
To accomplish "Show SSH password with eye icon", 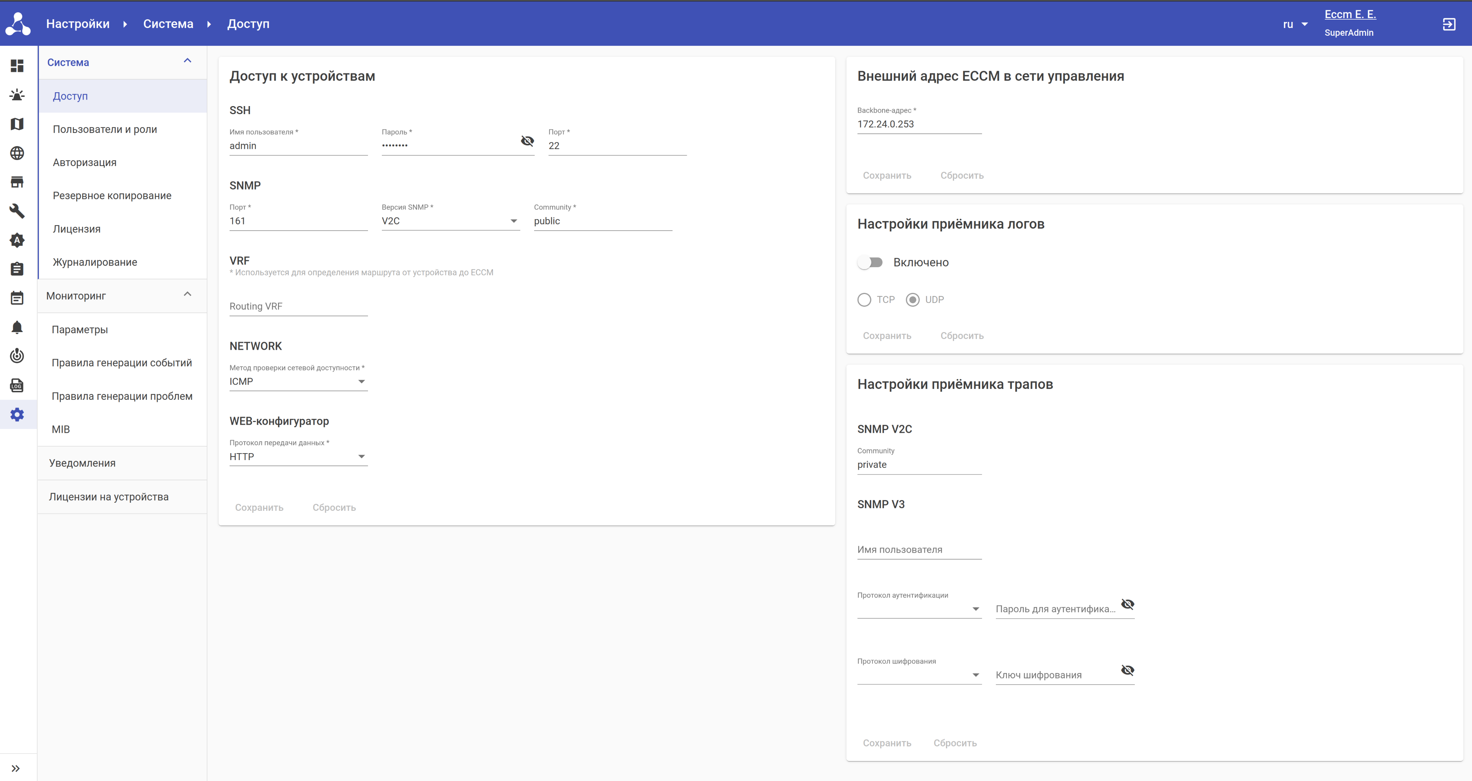I will tap(527, 141).
